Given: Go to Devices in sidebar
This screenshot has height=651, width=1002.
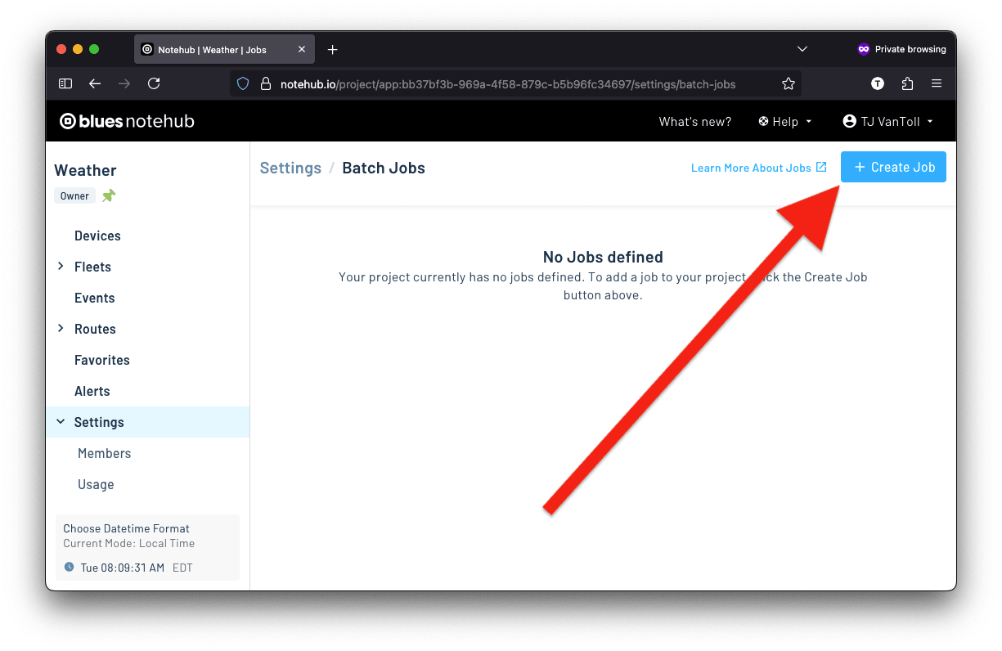Looking at the screenshot, I should (97, 236).
